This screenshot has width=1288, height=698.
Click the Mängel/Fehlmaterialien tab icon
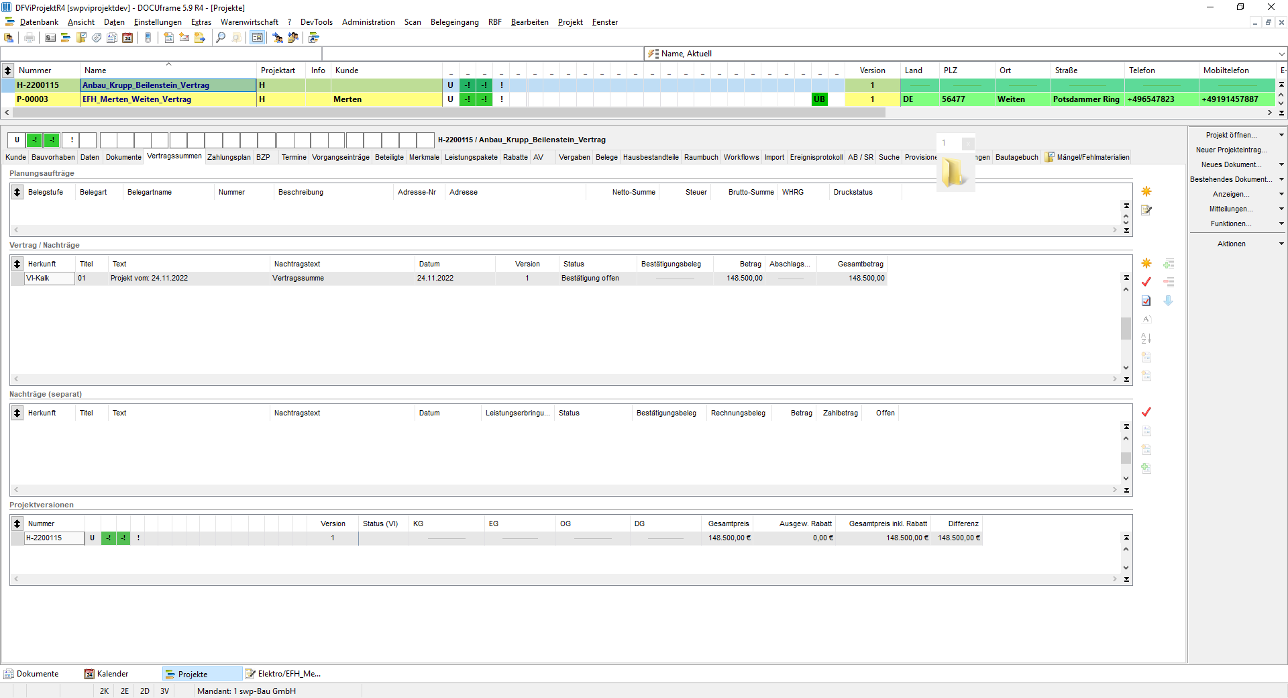(1050, 157)
